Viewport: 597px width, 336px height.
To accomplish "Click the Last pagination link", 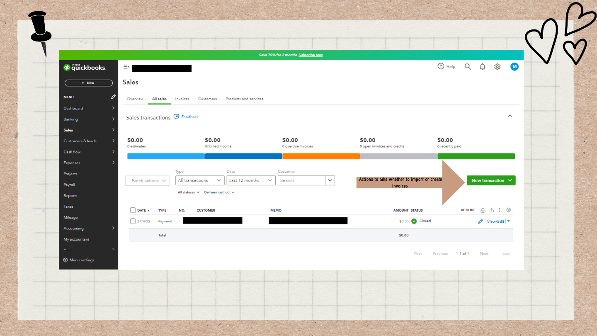I will click(506, 253).
